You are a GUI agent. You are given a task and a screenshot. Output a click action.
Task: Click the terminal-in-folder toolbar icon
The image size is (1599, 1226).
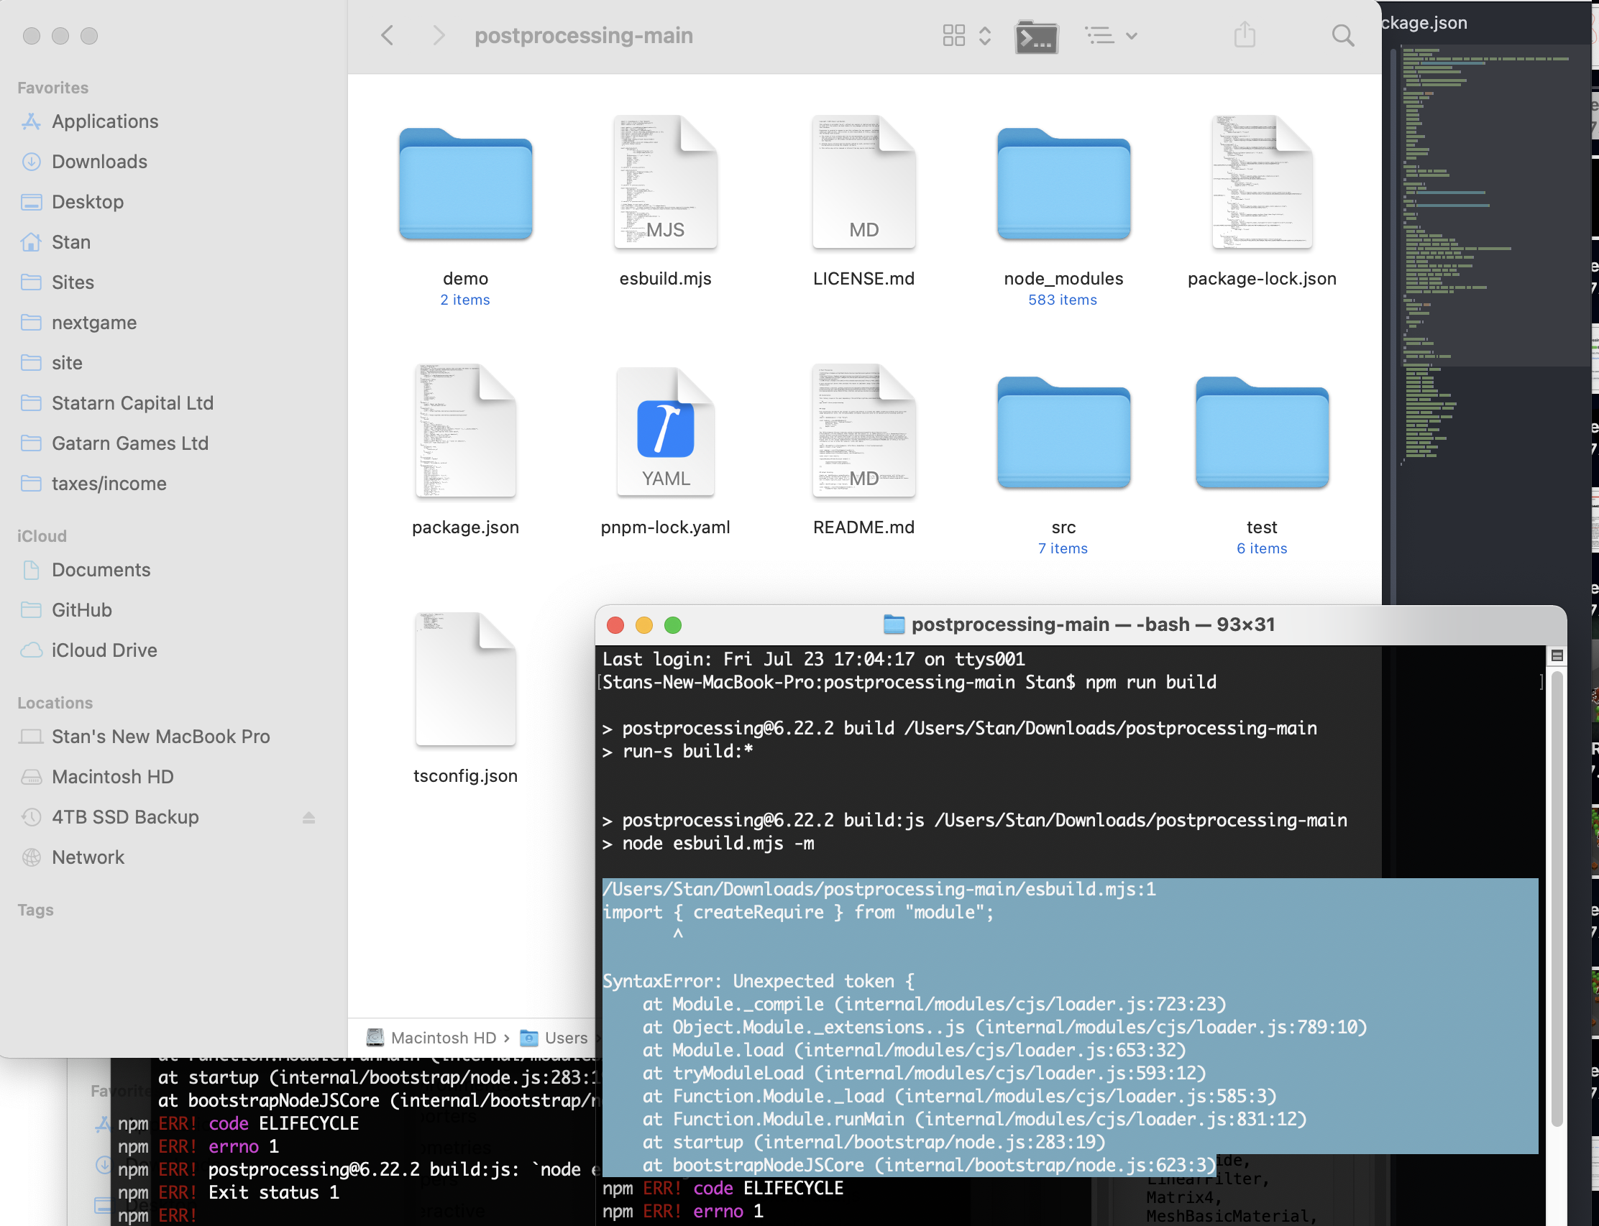1037,35
